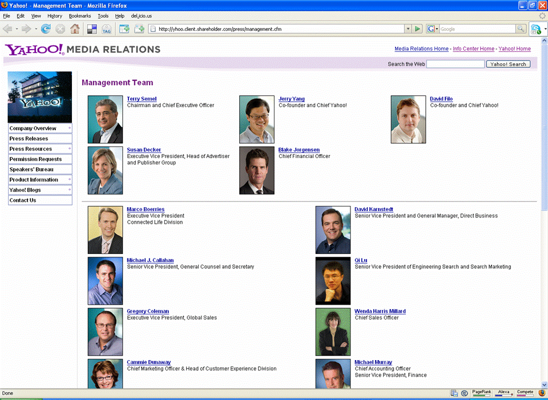Screen dimensions: 548x400
Task: Click the PageRank indicator bar in status bar
Action: (481, 393)
